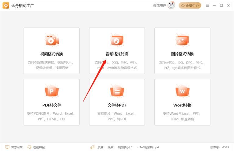Click the 视频去水印 watermark removal link
234x152 pixels.
point(125,147)
